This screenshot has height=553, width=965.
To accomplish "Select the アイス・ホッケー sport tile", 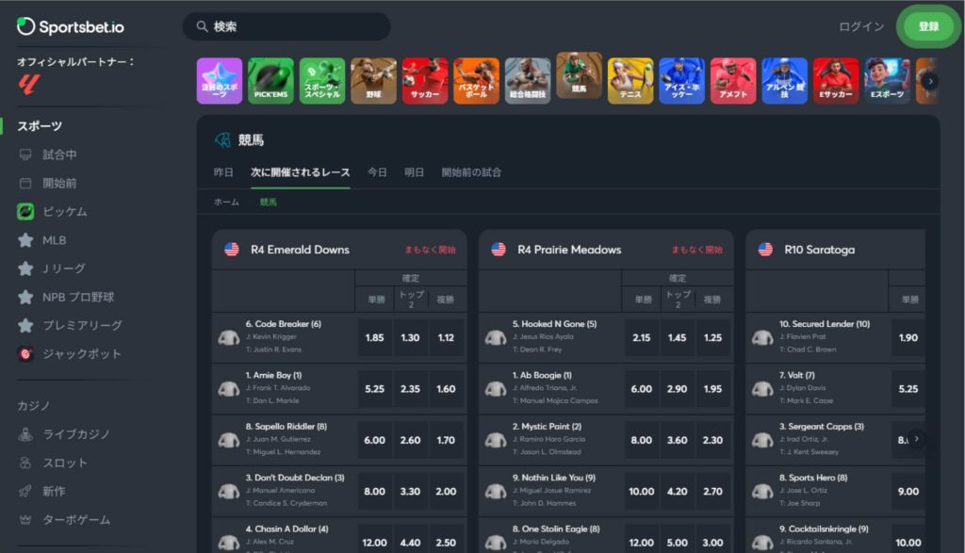I will pos(682,81).
